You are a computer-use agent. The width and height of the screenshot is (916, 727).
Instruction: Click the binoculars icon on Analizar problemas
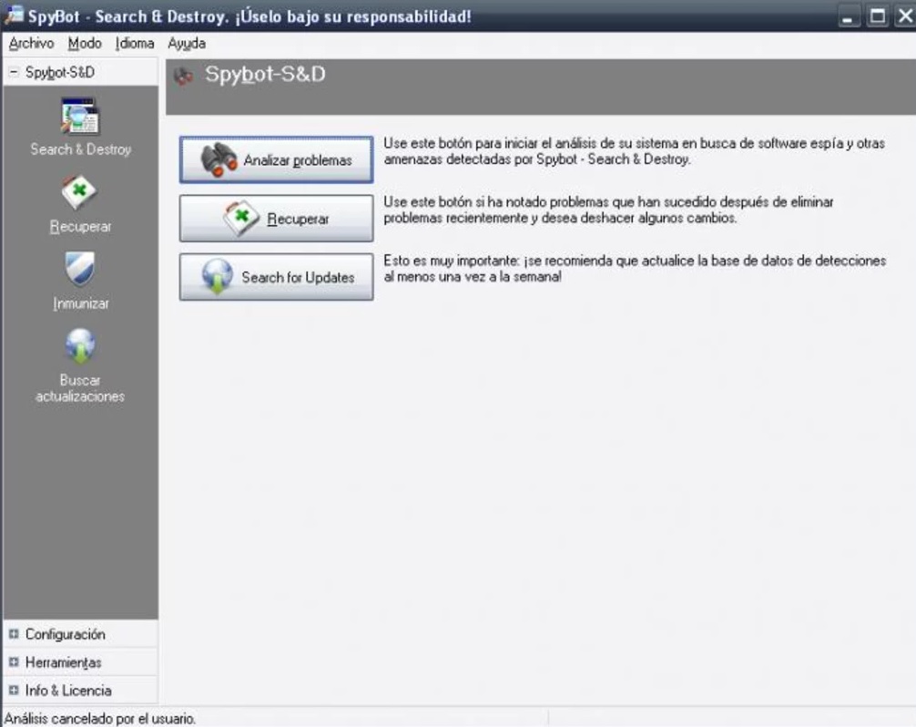218,158
